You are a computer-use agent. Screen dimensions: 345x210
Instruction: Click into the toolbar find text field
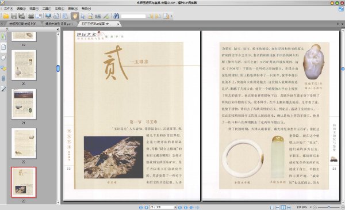[x=133, y=16]
